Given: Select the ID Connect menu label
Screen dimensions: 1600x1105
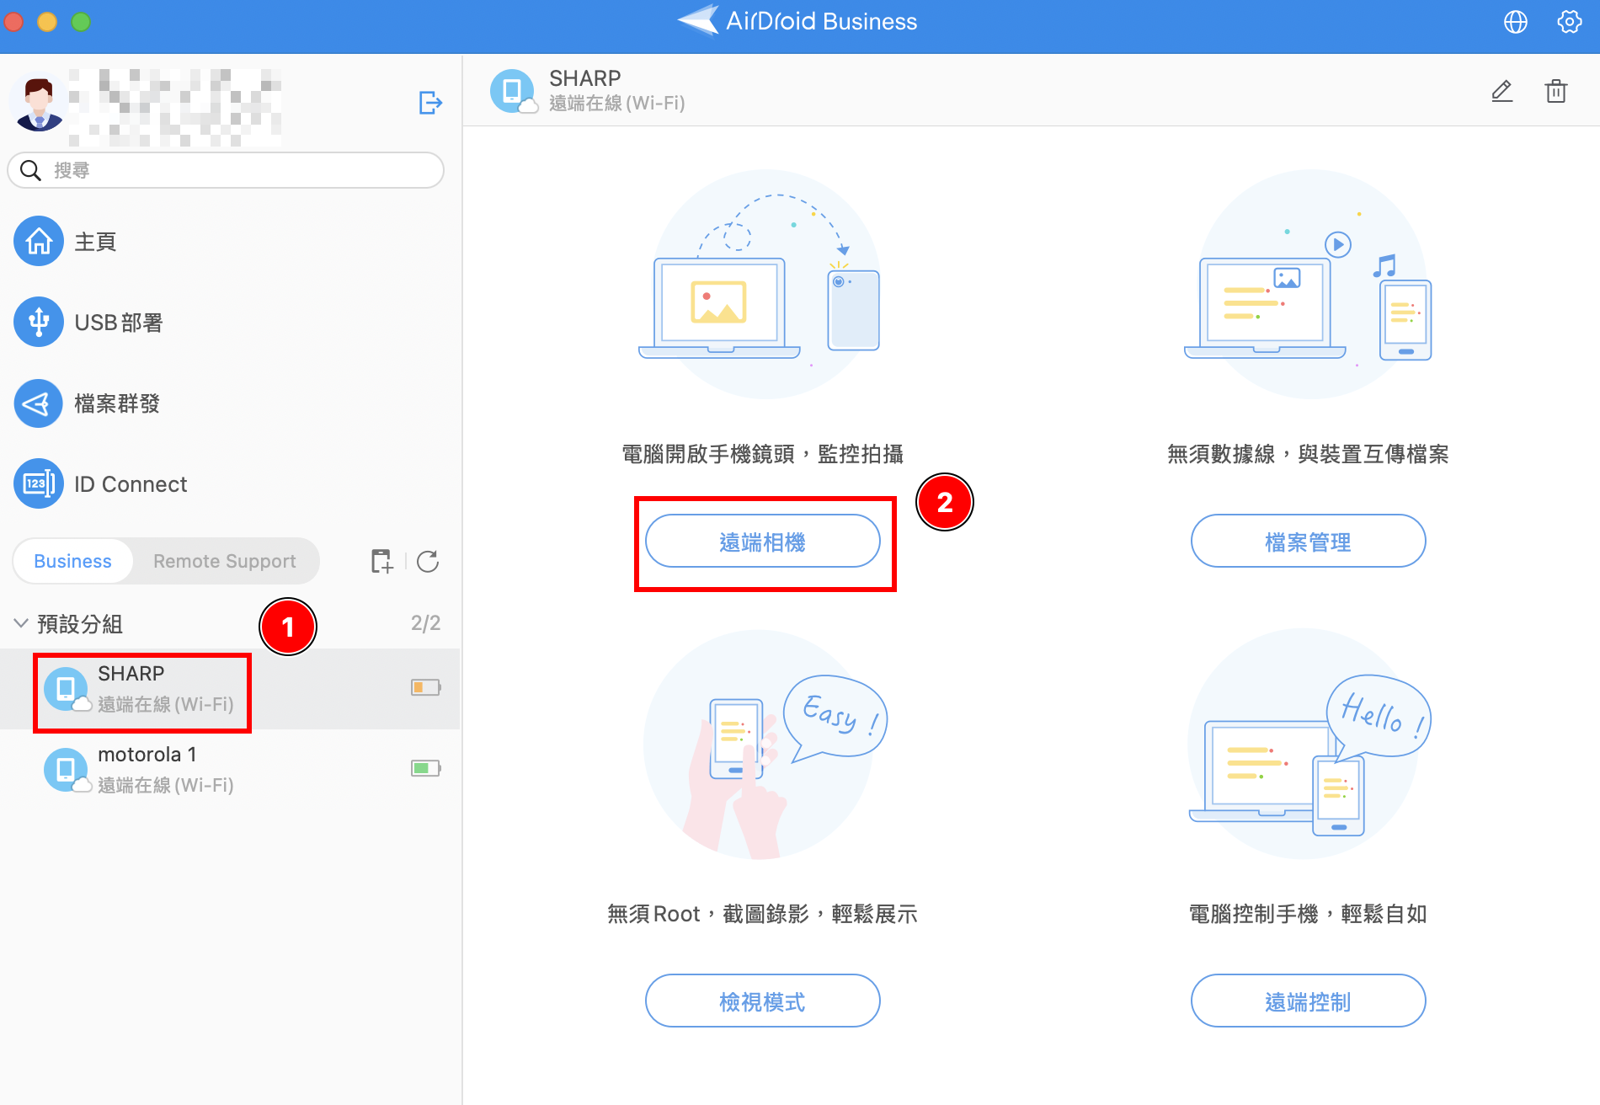Looking at the screenshot, I should [131, 484].
